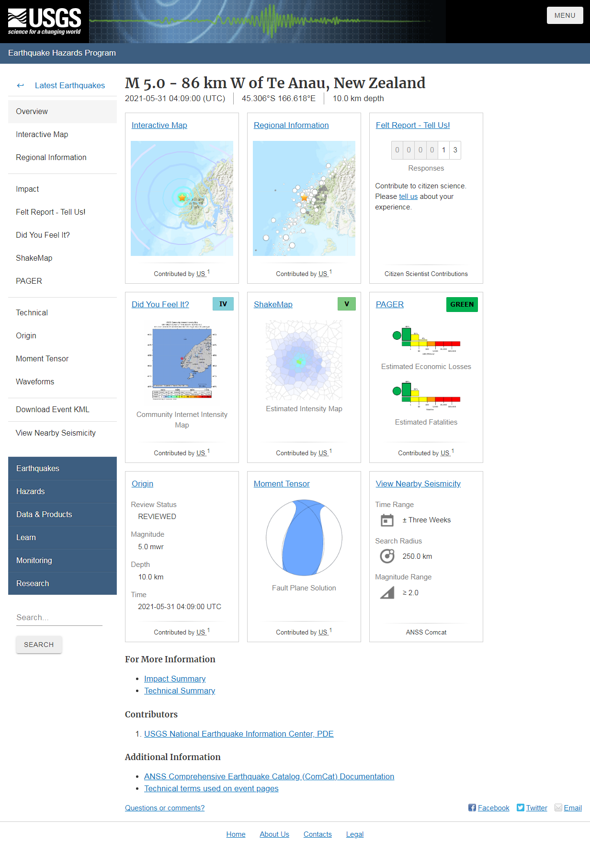Click the Search Radius target icon
The image size is (590, 854).
pos(387,556)
